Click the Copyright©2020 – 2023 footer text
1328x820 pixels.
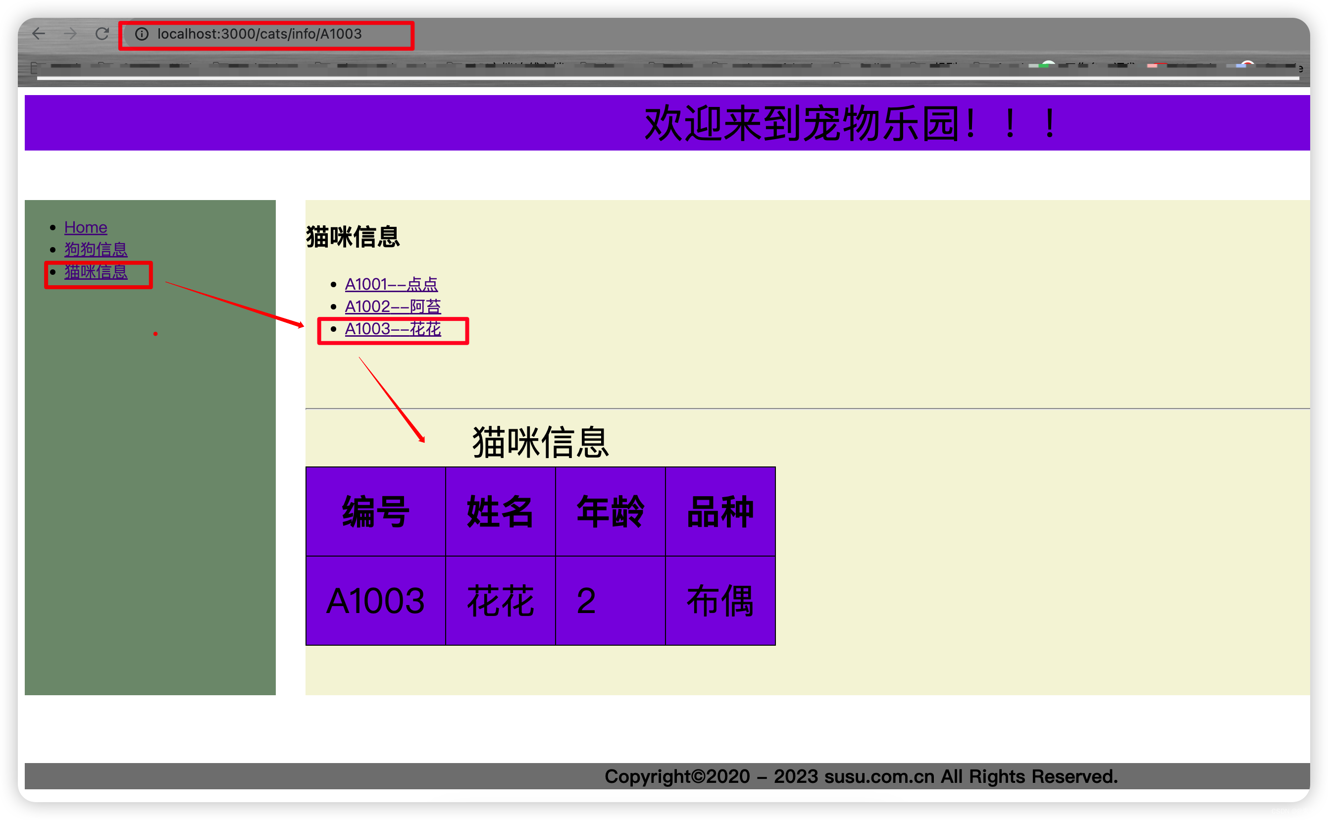click(x=861, y=776)
